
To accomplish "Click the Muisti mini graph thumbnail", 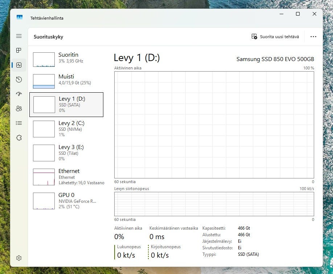I will click(44, 81).
